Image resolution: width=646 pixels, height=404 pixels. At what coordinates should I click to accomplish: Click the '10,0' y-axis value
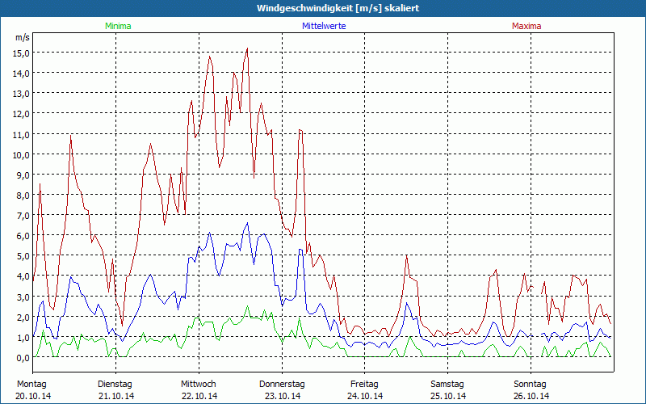23,154
